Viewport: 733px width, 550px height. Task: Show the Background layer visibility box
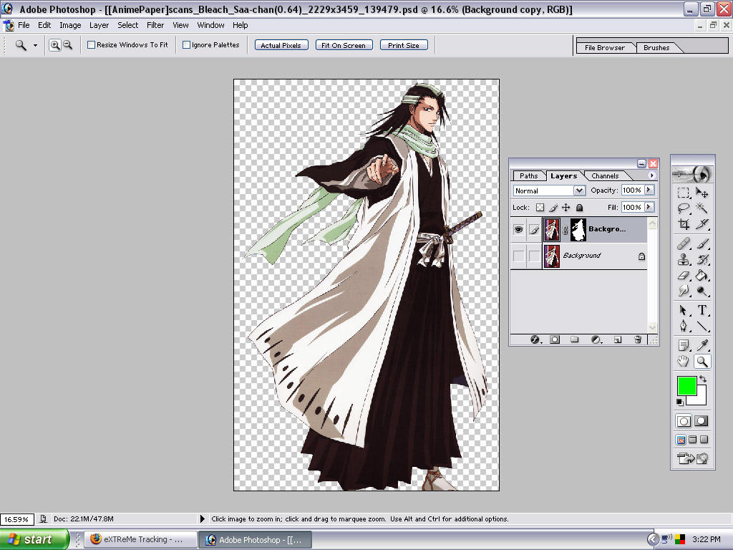(x=518, y=256)
